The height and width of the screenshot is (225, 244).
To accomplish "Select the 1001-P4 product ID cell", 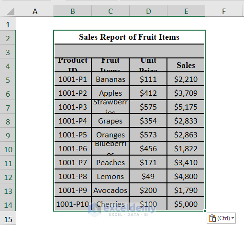I will click(x=73, y=121).
